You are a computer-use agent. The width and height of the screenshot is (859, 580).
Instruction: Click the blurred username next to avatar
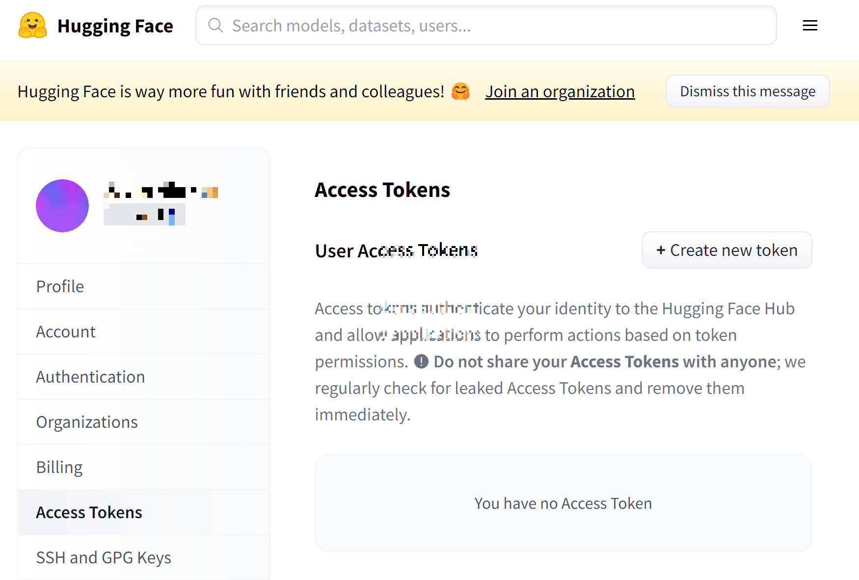point(161,190)
